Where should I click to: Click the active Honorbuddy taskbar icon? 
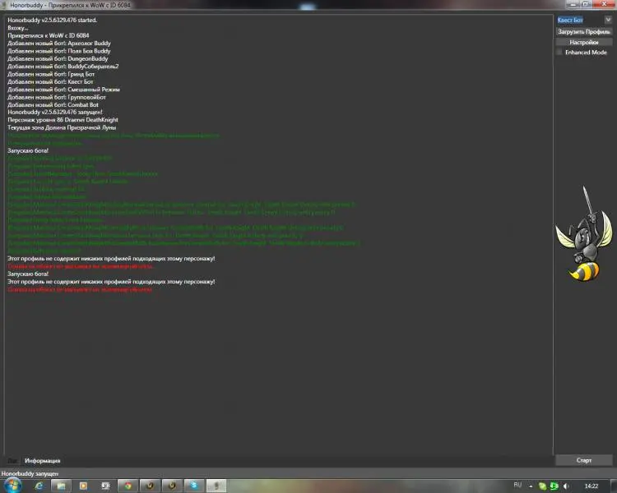216,486
